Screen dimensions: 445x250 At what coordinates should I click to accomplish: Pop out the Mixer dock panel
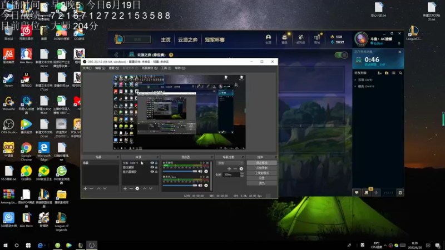tap(211, 157)
